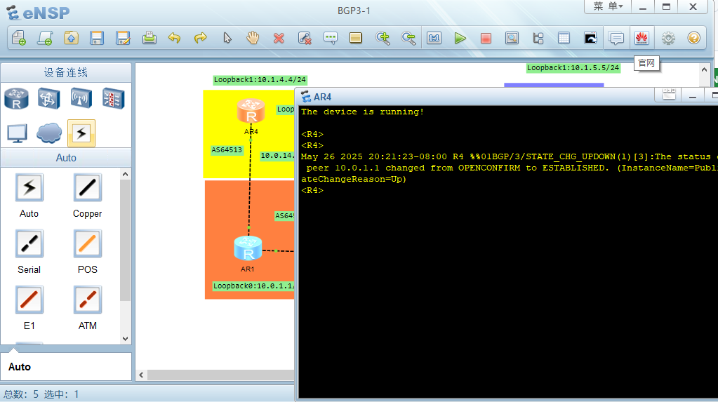Open the settings gear icon
The width and height of the screenshot is (718, 402).
668,38
